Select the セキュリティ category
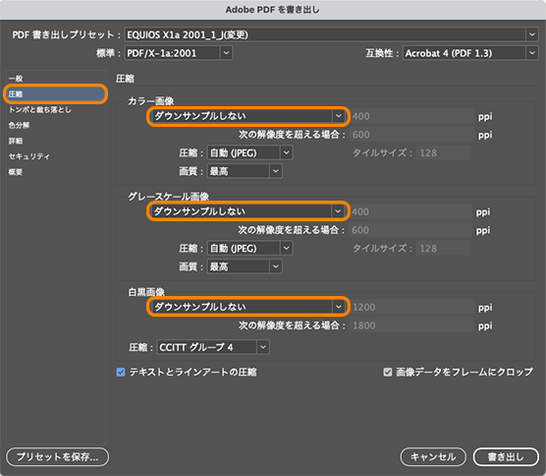This screenshot has height=476, width=546. coord(55,156)
